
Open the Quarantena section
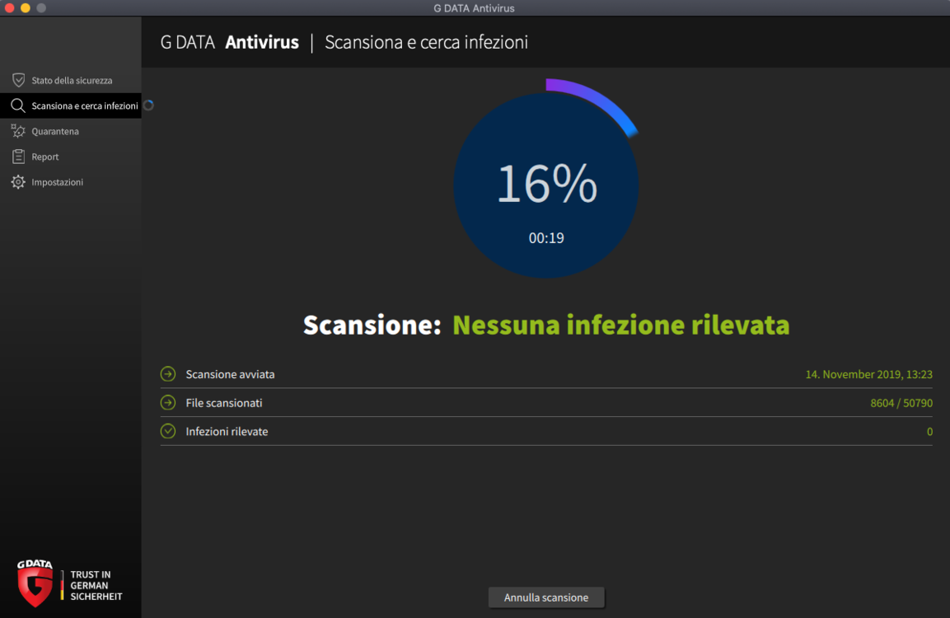(x=71, y=131)
